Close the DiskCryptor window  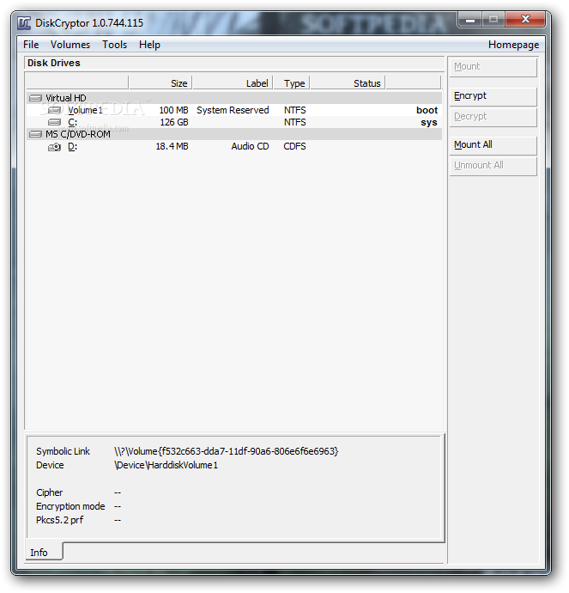[525, 19]
